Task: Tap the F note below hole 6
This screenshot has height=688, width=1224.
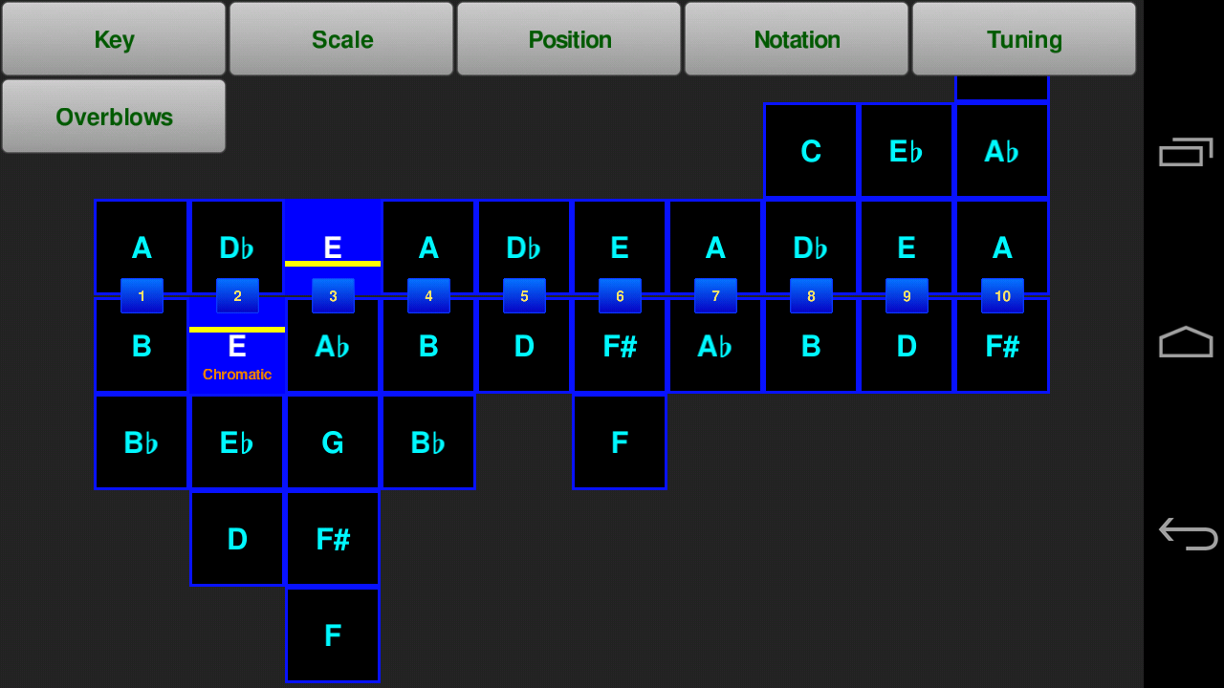Action: (620, 442)
